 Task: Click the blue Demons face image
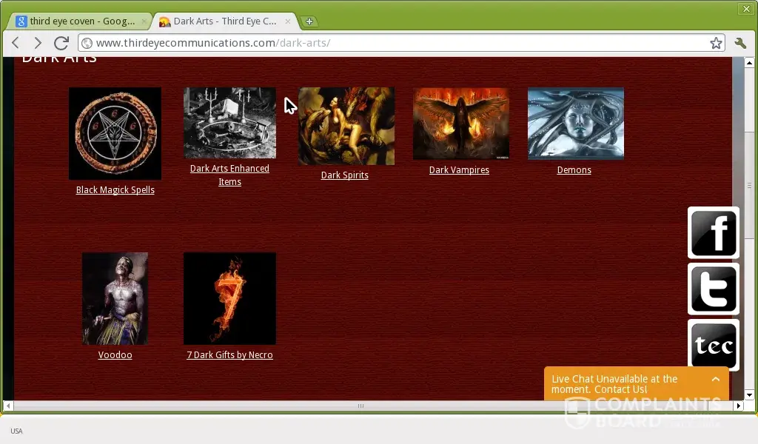click(576, 123)
